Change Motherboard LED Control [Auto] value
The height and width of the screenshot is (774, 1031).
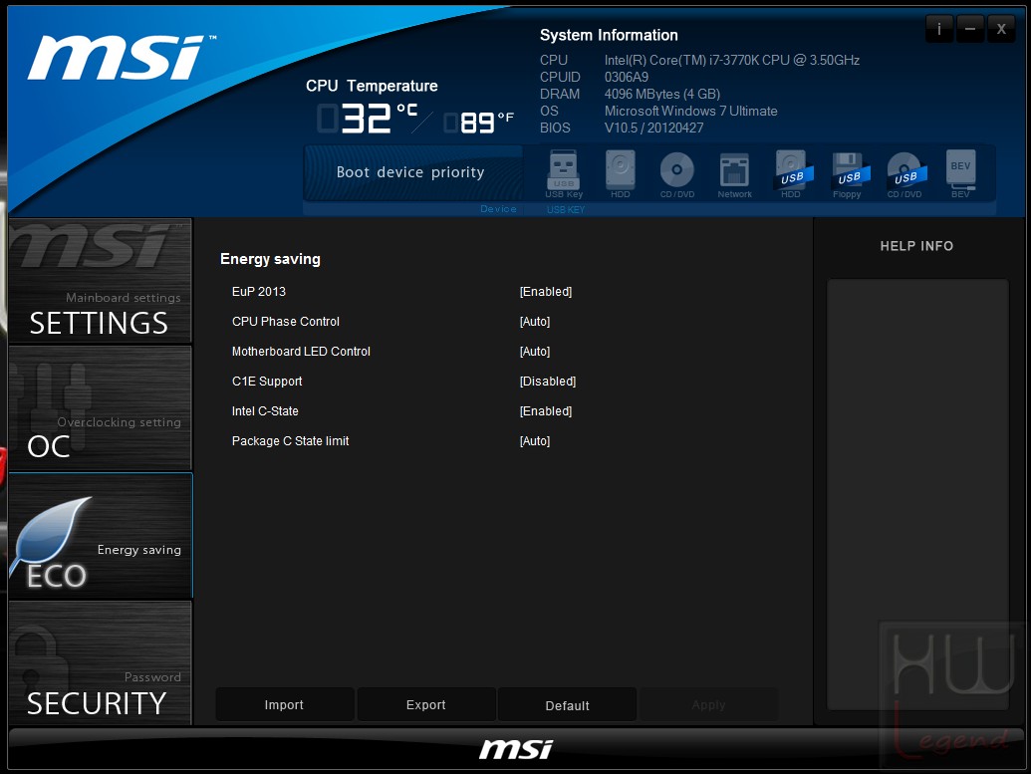pos(535,352)
